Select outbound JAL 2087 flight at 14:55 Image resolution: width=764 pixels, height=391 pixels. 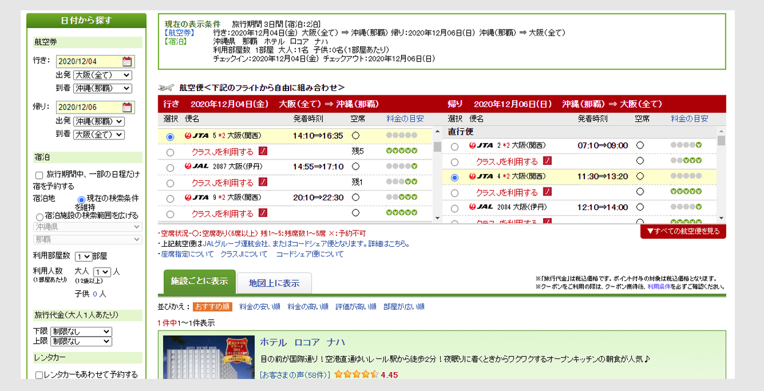tap(170, 167)
